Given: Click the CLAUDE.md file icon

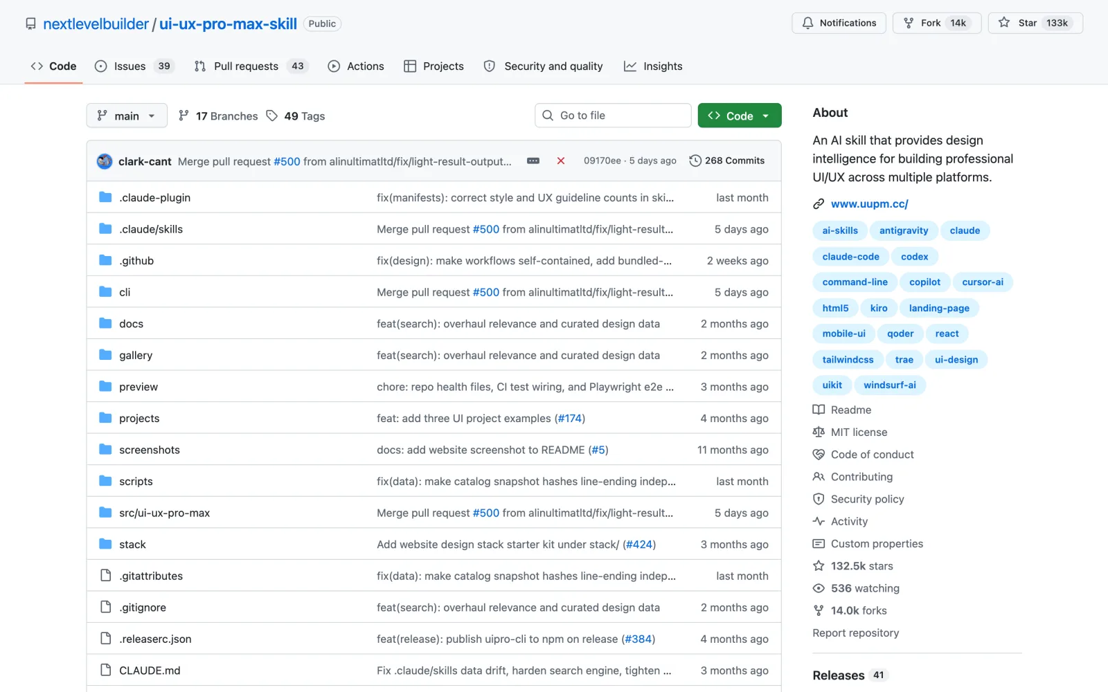Looking at the screenshot, I should pos(105,670).
